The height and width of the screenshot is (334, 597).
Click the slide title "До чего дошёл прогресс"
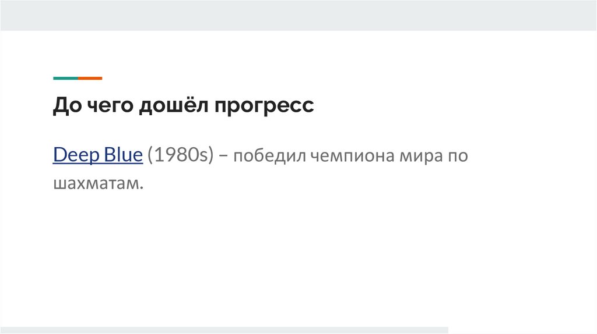pos(184,106)
